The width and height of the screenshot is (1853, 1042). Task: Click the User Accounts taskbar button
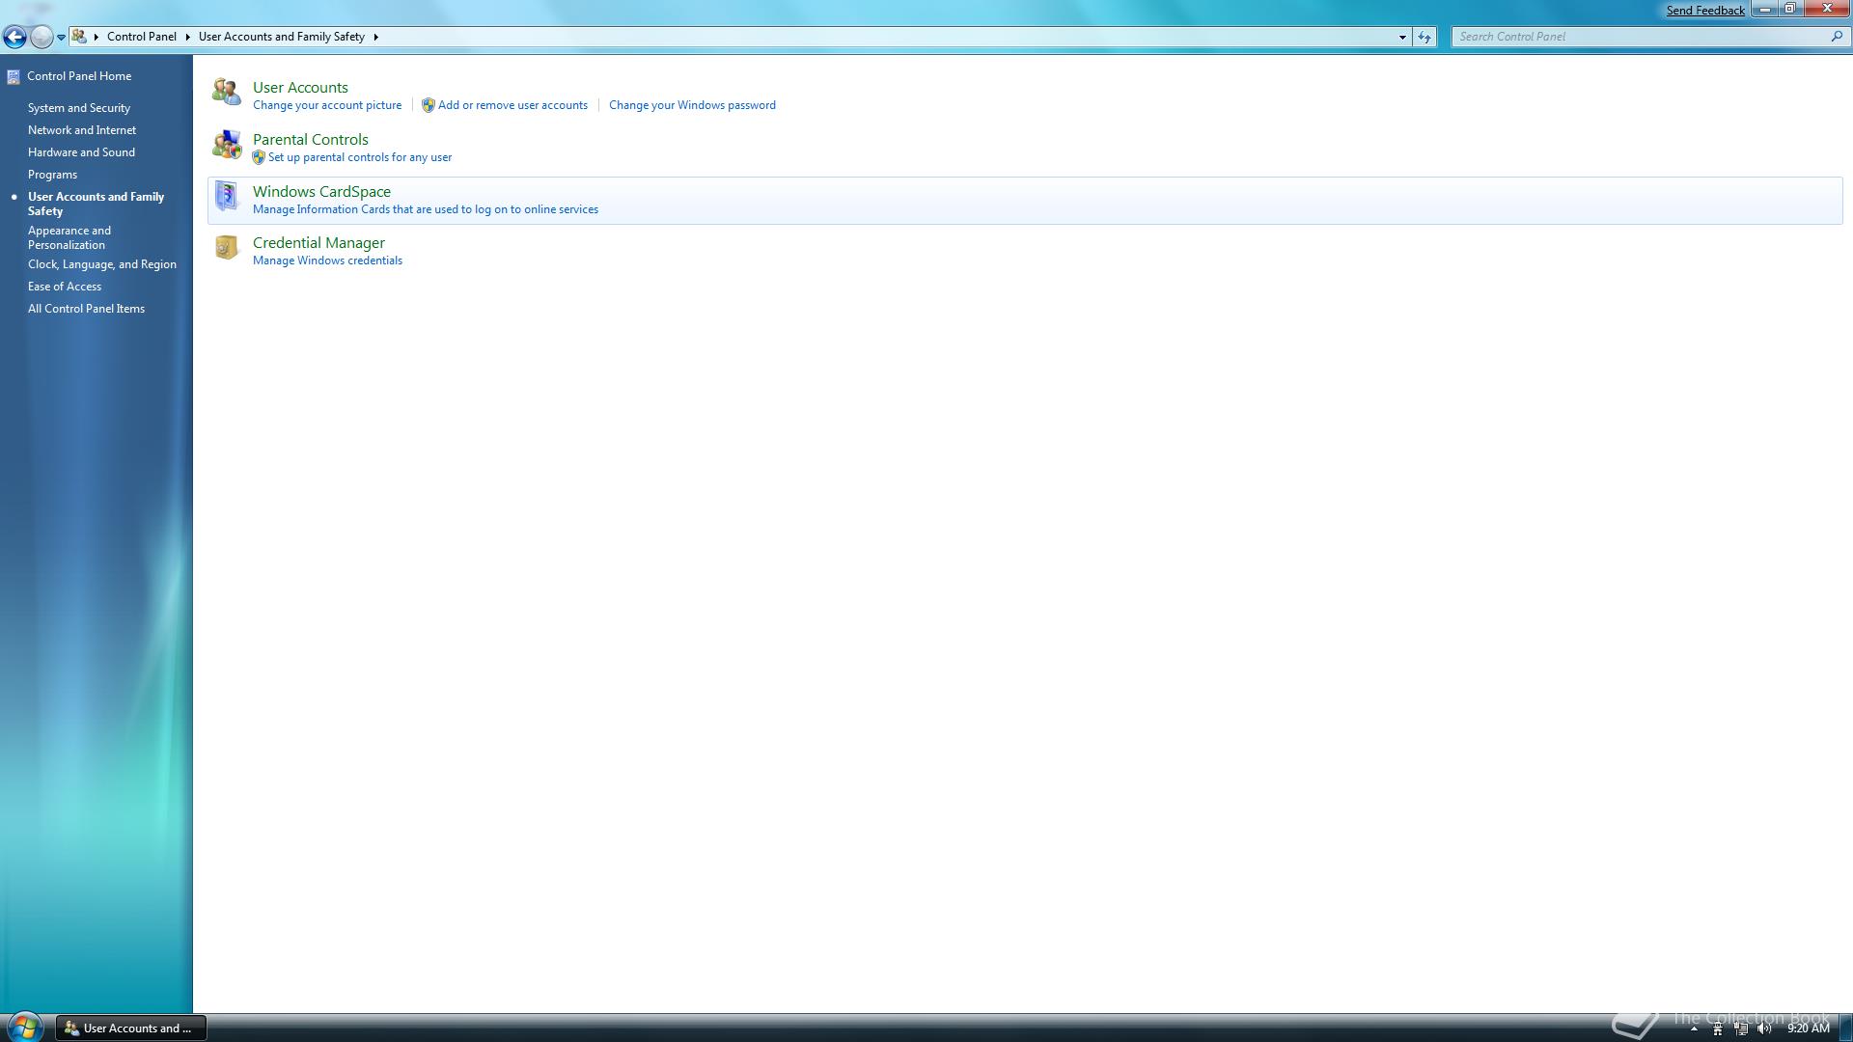pos(131,1028)
